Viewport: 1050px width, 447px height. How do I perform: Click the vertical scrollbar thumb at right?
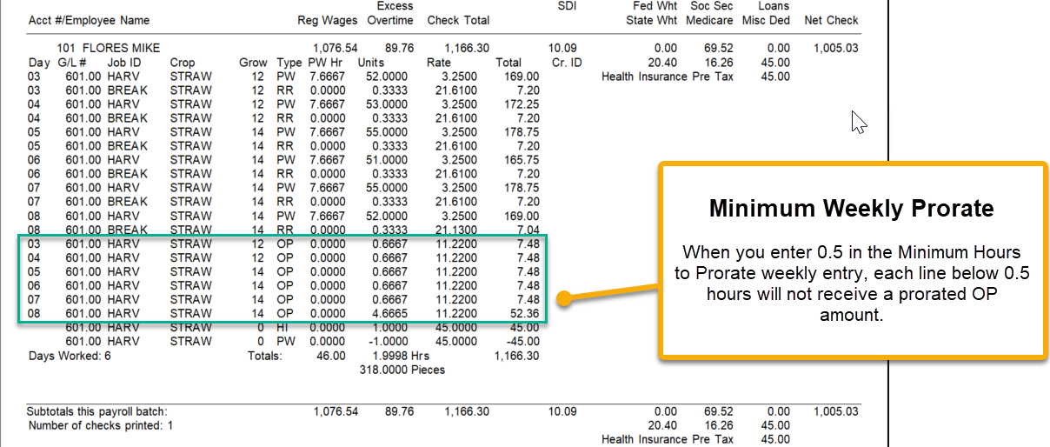point(890,130)
